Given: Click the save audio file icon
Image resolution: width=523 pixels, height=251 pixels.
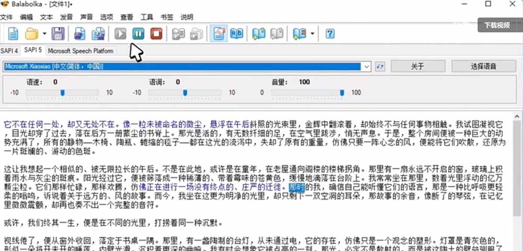Looking at the screenshot, I should (79, 33).
